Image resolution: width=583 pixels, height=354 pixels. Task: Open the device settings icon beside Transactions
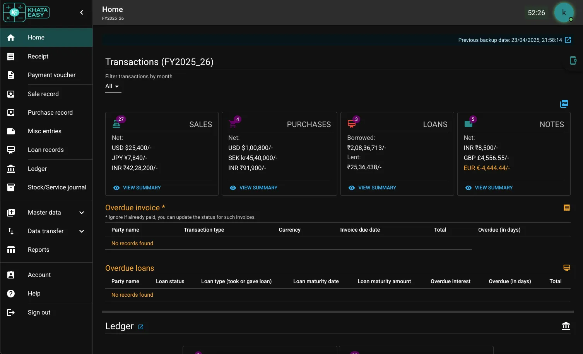(x=573, y=60)
